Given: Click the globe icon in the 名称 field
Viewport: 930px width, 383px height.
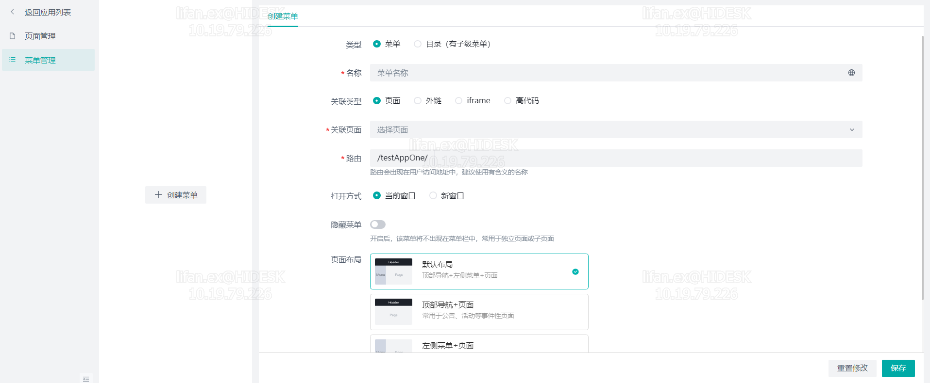Looking at the screenshot, I should (851, 73).
